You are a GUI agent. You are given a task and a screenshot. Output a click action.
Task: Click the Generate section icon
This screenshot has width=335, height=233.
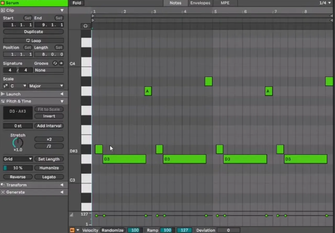3,192
